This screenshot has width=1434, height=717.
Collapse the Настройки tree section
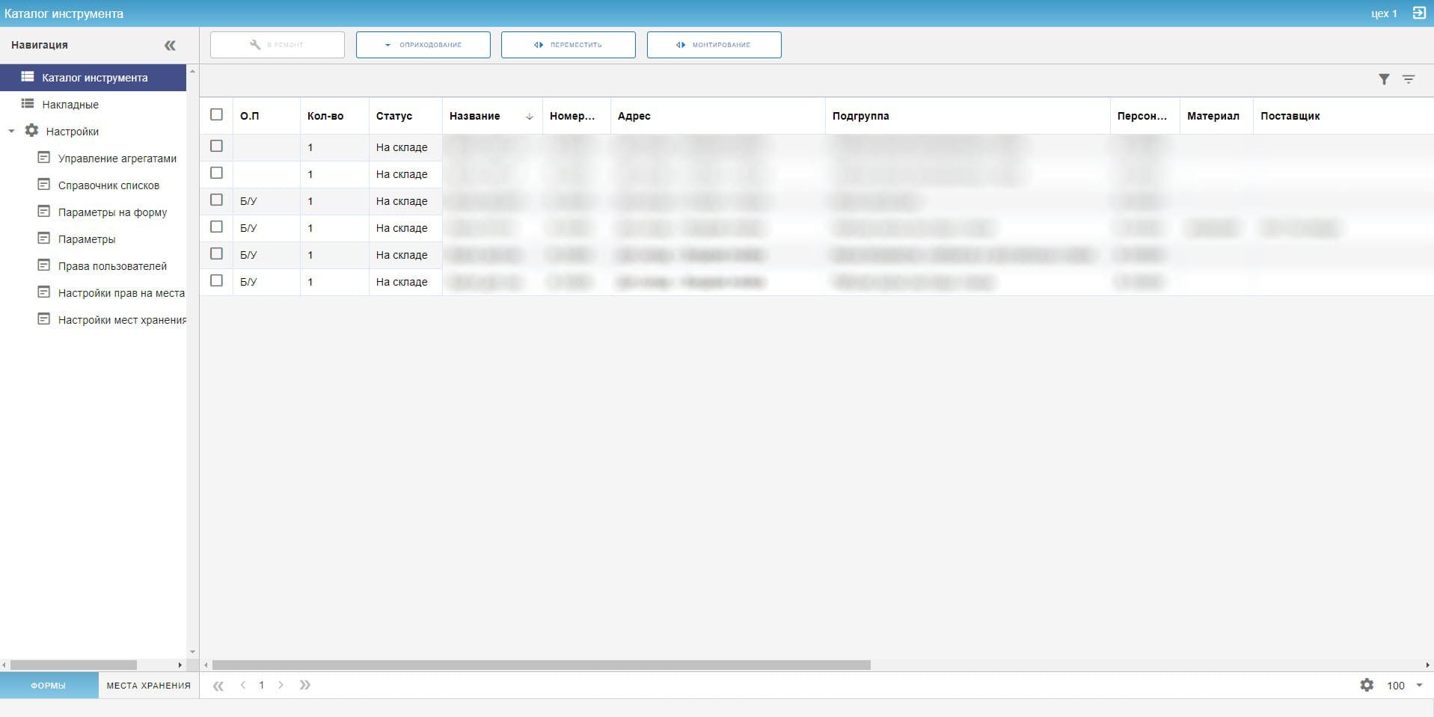[x=11, y=132]
